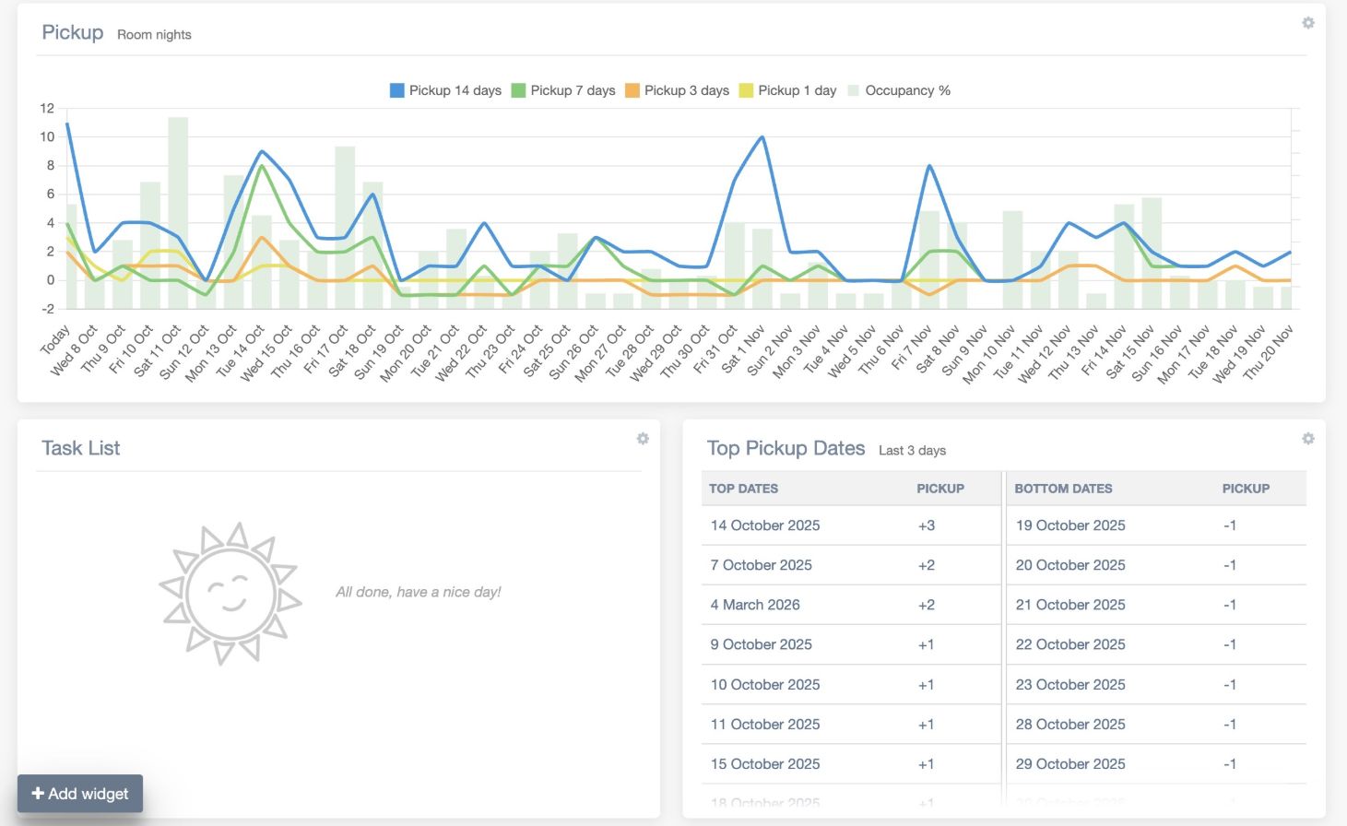The image size is (1347, 826).
Task: Click the blue data point at Today
Action: (x=66, y=123)
